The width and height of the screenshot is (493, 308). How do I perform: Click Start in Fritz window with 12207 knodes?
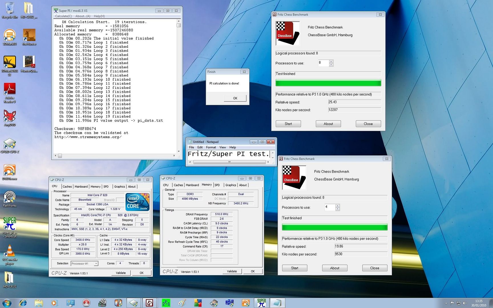coord(288,124)
